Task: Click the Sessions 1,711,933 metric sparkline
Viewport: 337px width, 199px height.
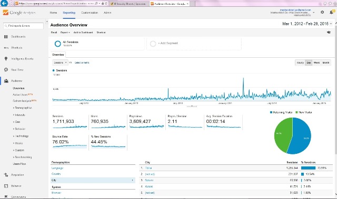Action: (x=70, y=127)
